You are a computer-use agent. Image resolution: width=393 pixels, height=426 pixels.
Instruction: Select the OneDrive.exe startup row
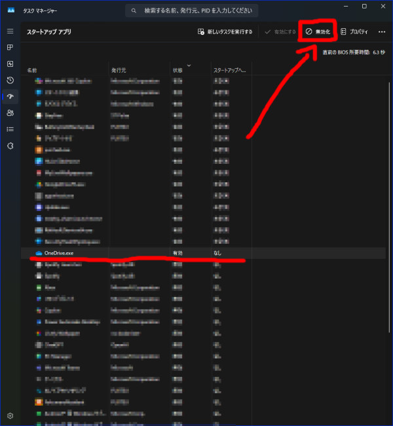tap(131, 252)
